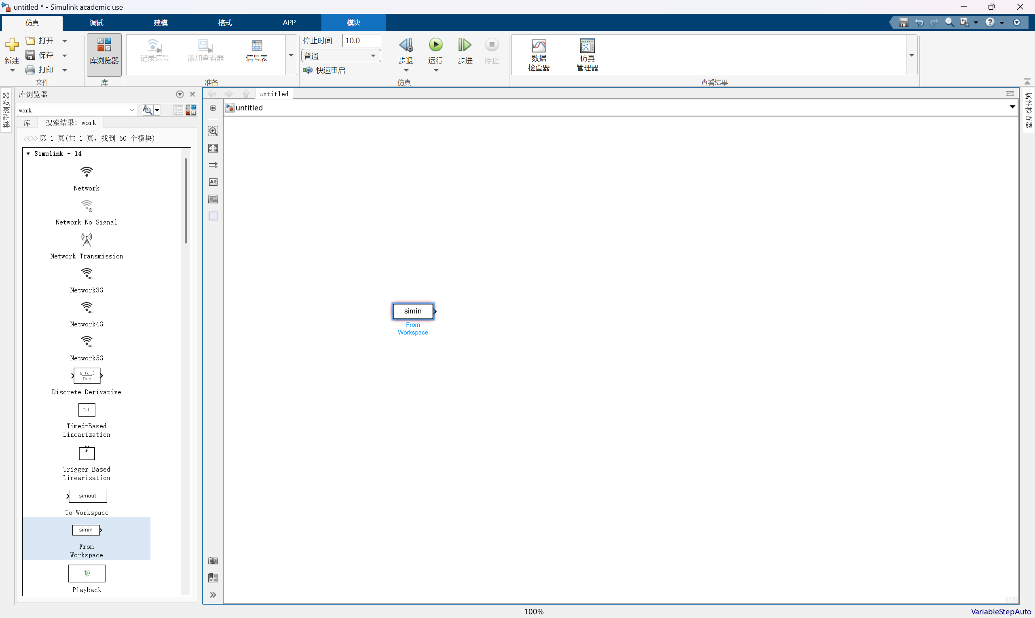Click the green Run (运行) button
Screen dimensions: 1035x618
(435, 45)
